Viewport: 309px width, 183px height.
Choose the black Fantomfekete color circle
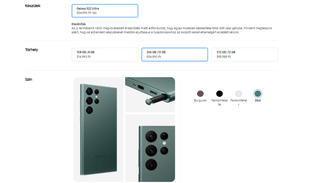[219, 94]
